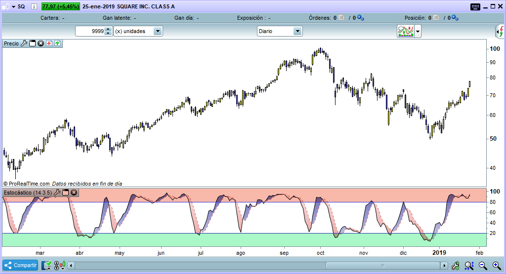This screenshot has height=274, width=506.
Task: Open the on-screen keyboard icon in title bar
Action: (475, 6)
